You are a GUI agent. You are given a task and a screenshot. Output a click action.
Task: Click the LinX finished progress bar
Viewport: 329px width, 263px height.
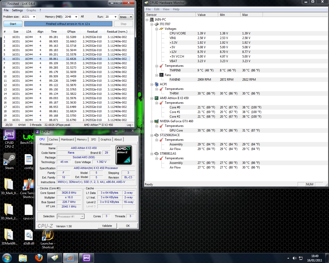coord(68,24)
